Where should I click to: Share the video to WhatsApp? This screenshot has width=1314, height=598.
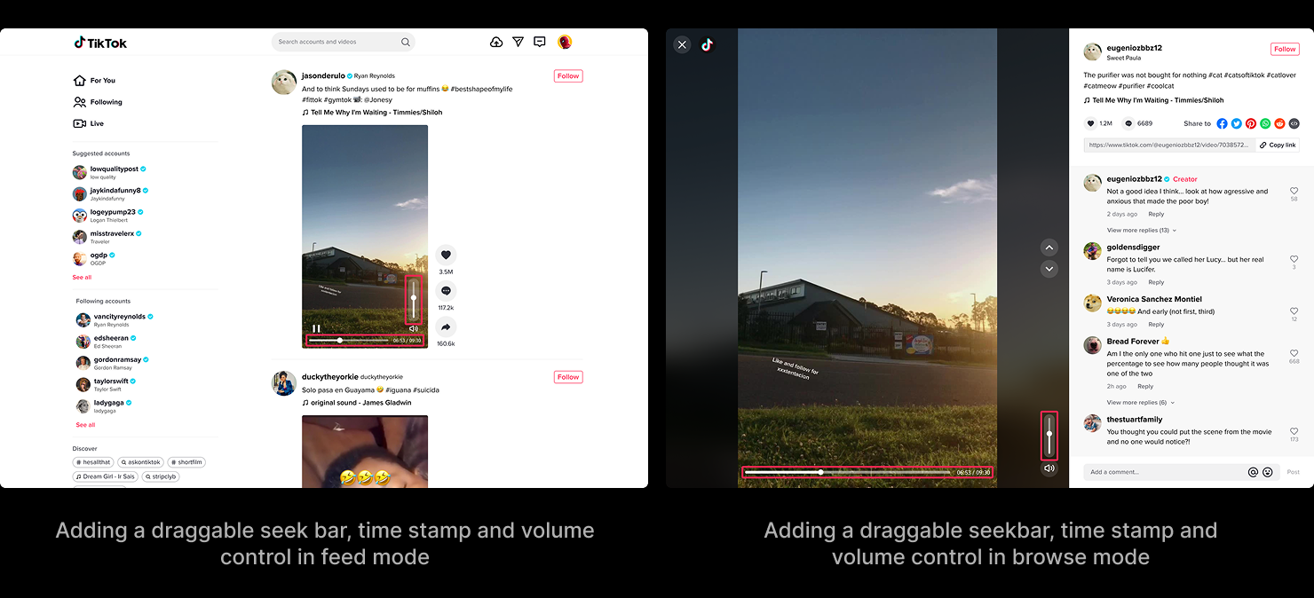coord(1265,123)
